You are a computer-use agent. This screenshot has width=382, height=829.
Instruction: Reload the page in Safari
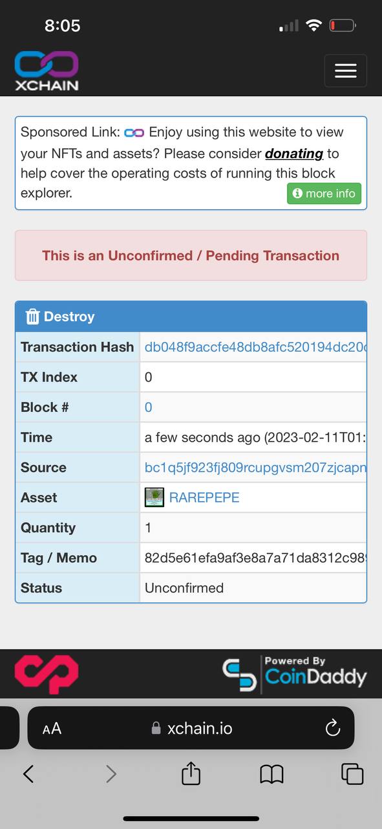(x=333, y=728)
